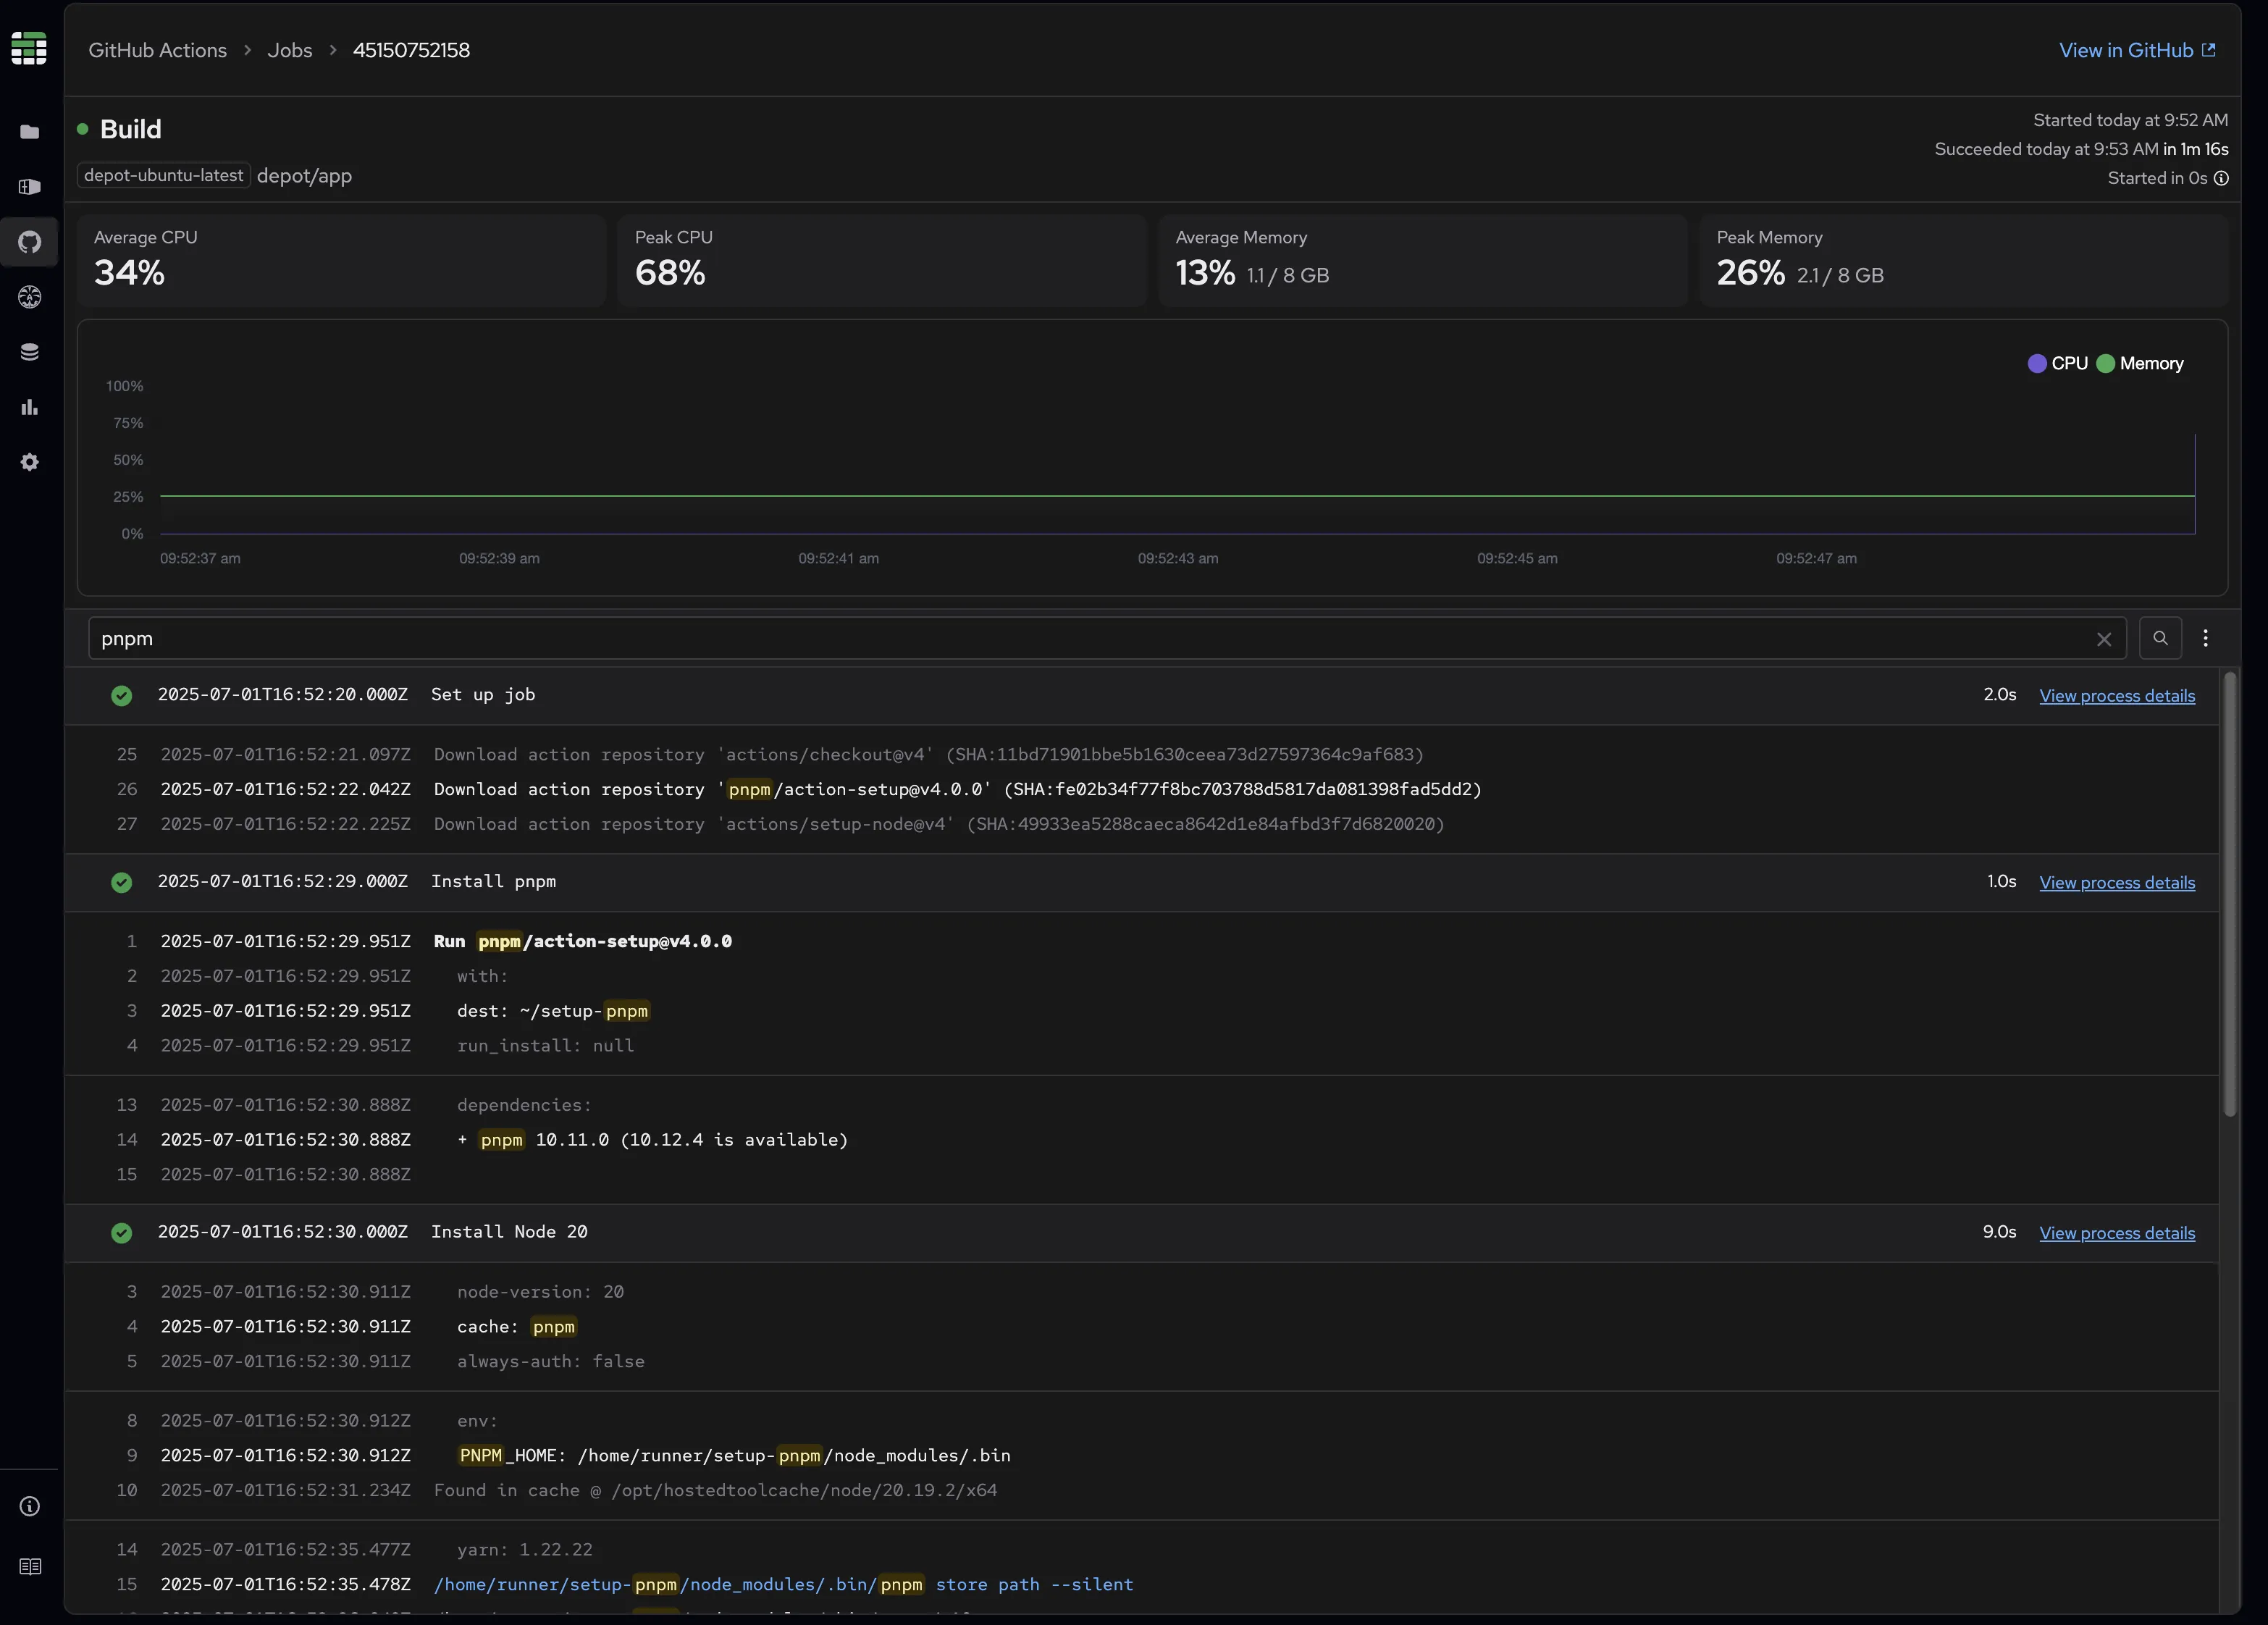Toggle success status icon on Install pnpm step
2268x1625 pixels.
pos(121,883)
